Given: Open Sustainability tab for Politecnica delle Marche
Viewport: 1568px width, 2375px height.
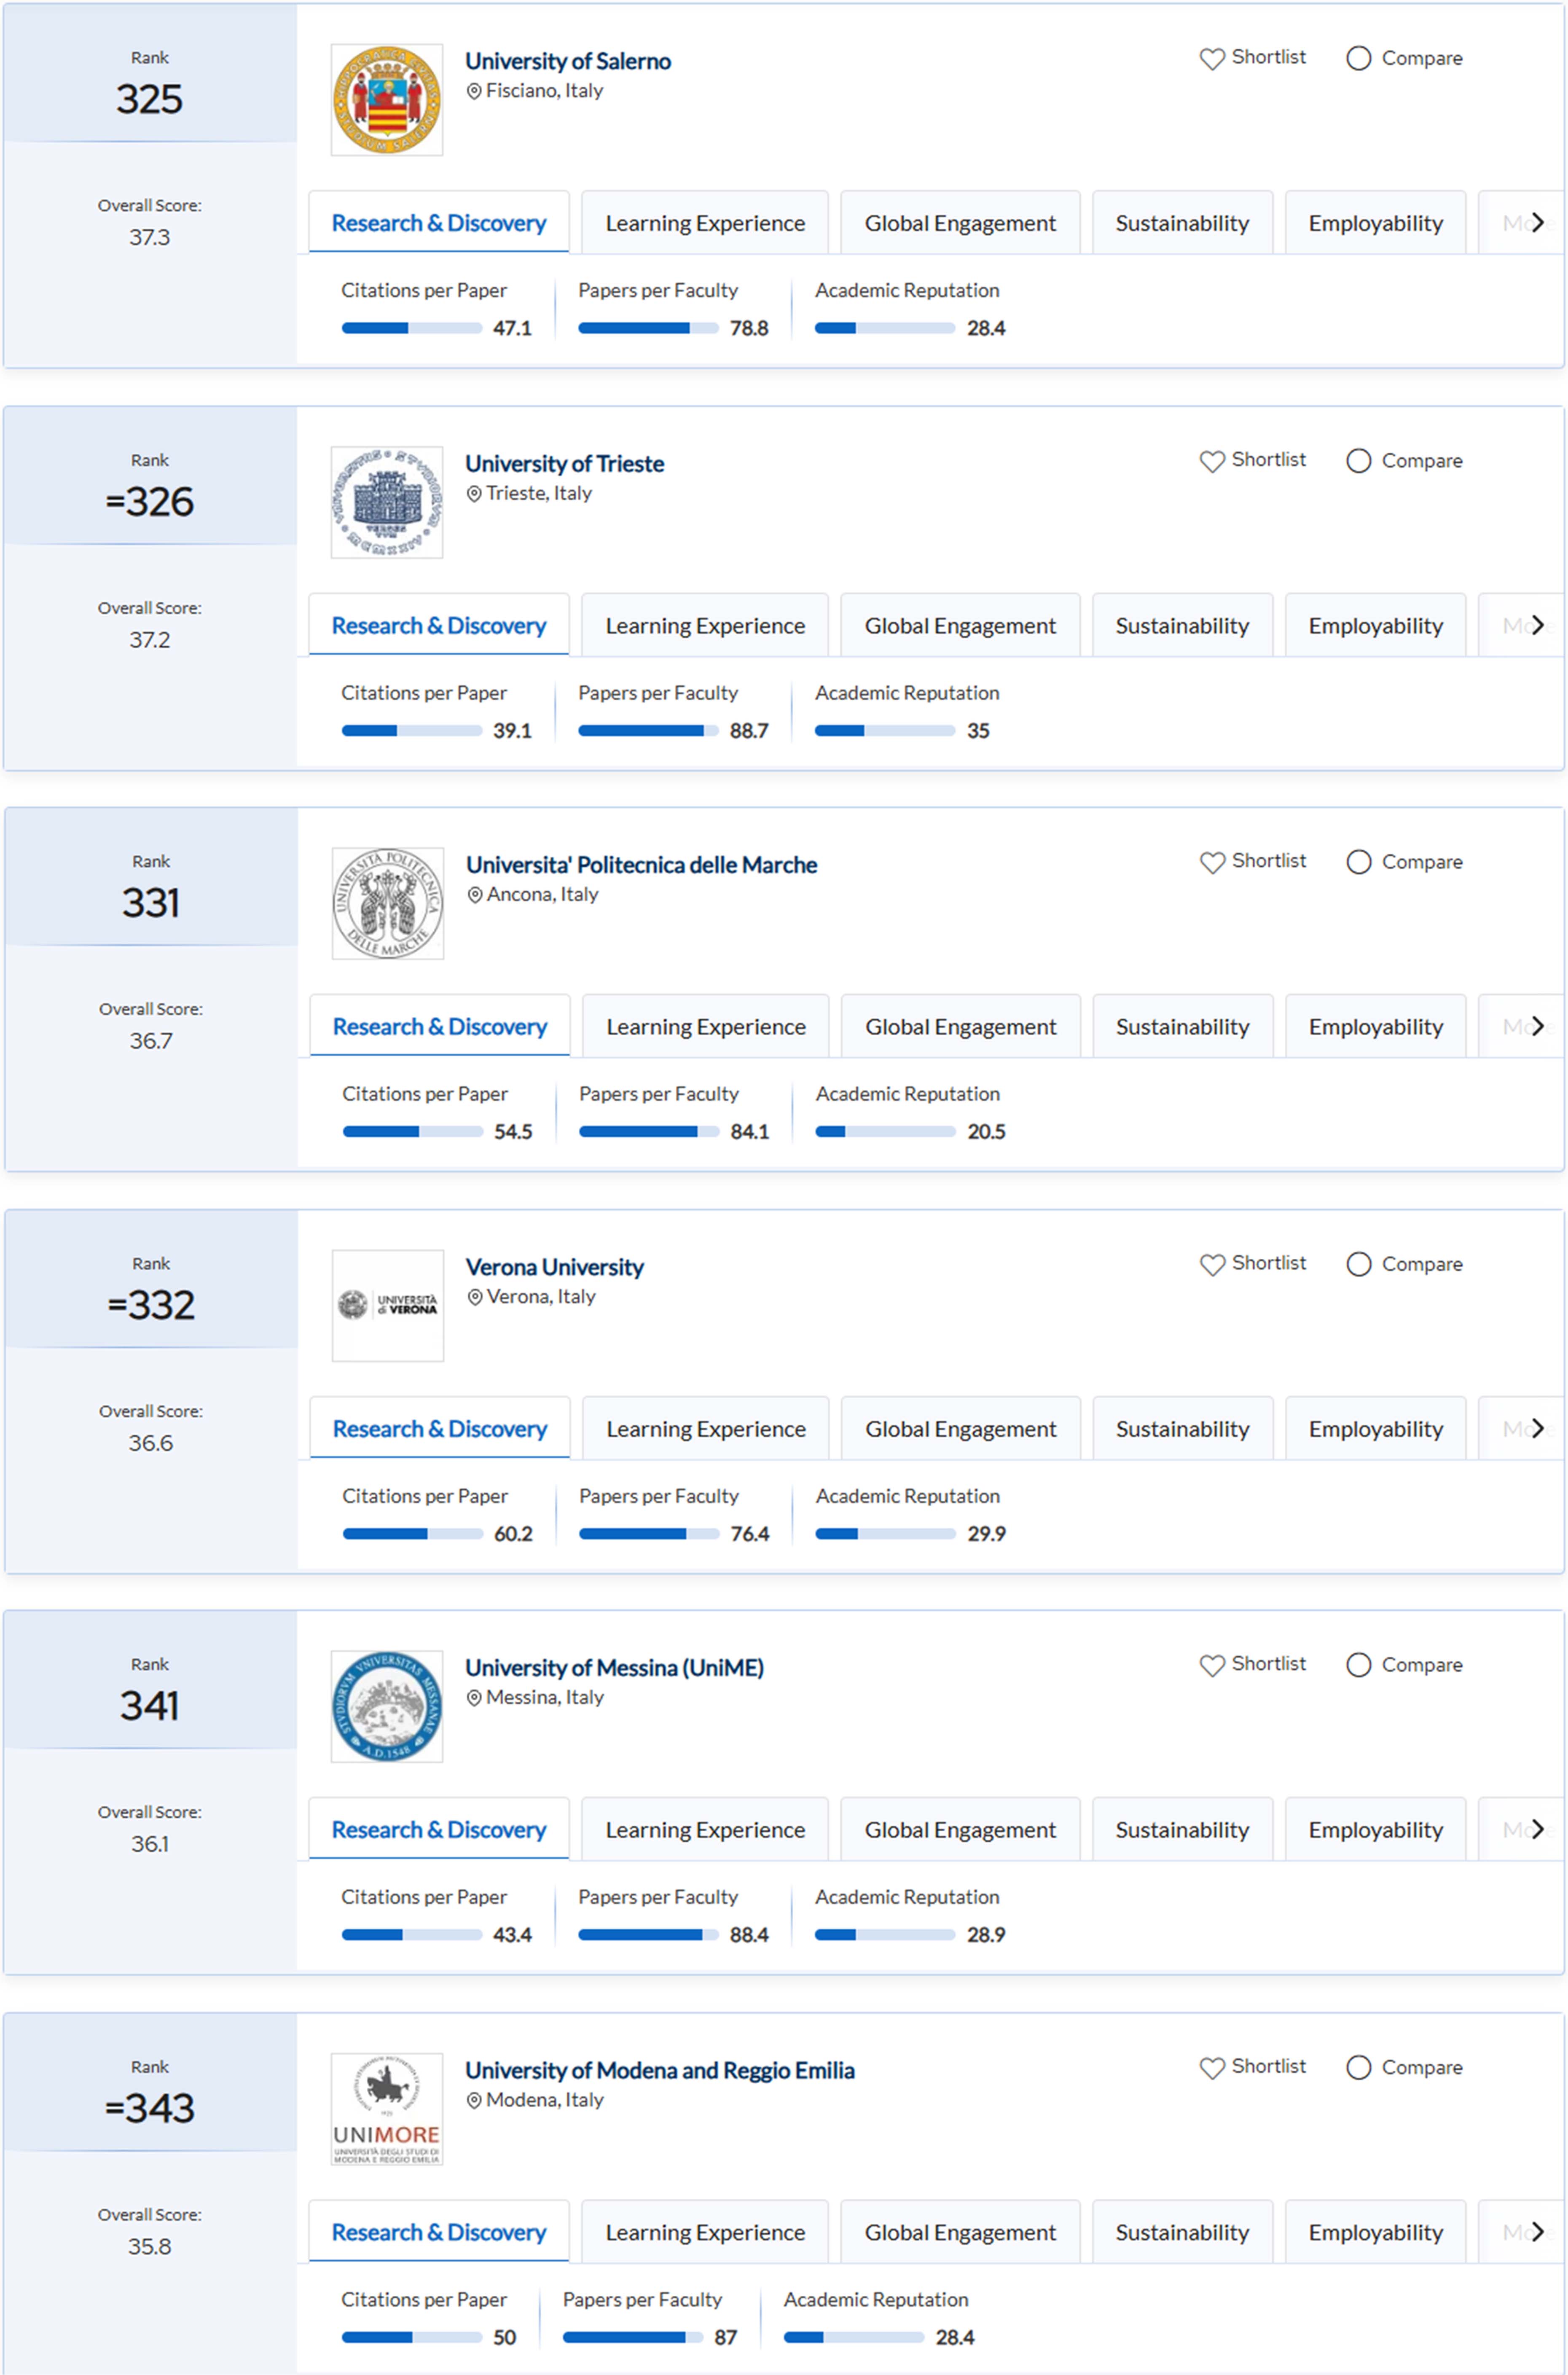Looking at the screenshot, I should click(1182, 1027).
